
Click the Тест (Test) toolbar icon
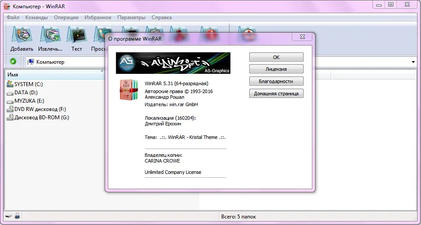77,35
